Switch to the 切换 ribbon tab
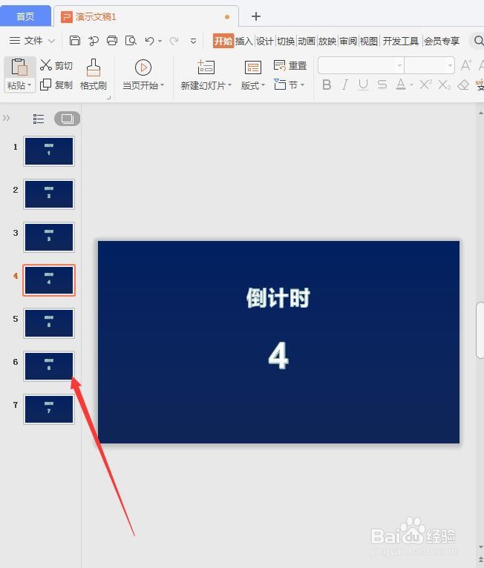Screen dimensions: 484x568 pos(286,42)
